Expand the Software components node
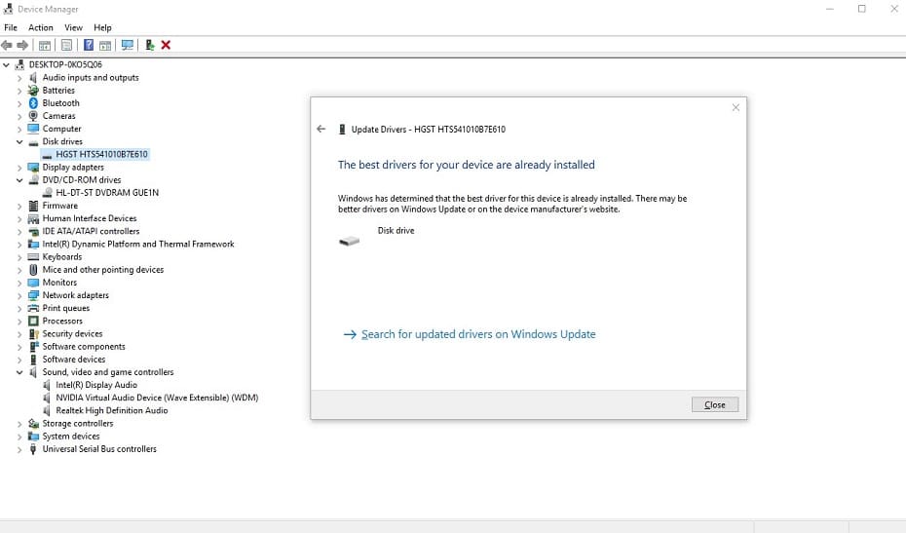 click(x=19, y=347)
